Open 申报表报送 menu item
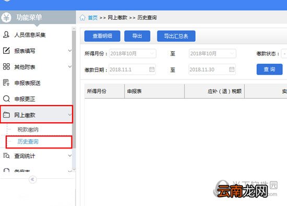Image resolution: width=287 pixels, height=206 pixels. pyautogui.click(x=36, y=83)
